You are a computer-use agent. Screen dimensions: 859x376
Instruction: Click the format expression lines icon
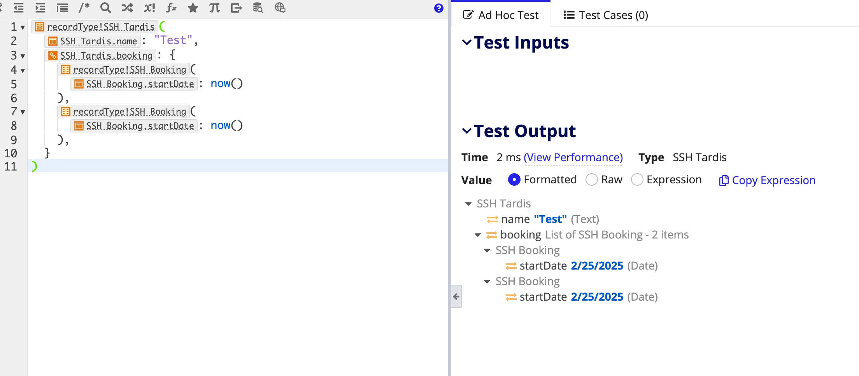[x=62, y=8]
